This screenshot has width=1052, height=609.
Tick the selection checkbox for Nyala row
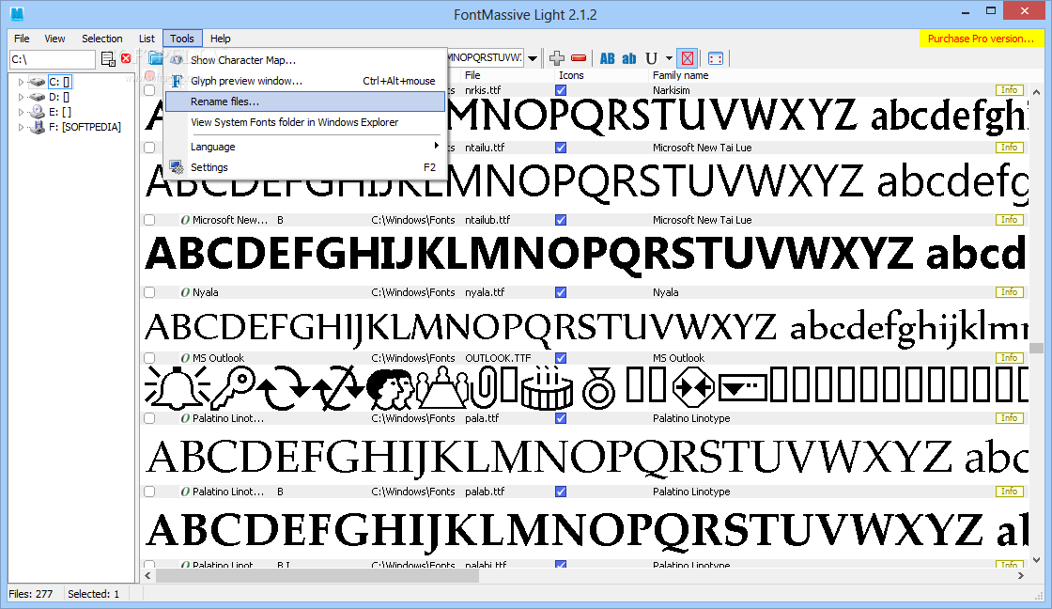click(149, 292)
